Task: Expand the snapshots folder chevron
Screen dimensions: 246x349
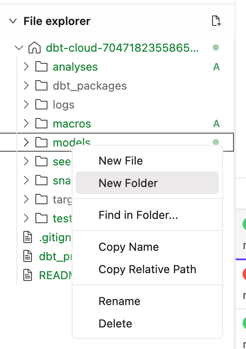Action: click(x=26, y=180)
